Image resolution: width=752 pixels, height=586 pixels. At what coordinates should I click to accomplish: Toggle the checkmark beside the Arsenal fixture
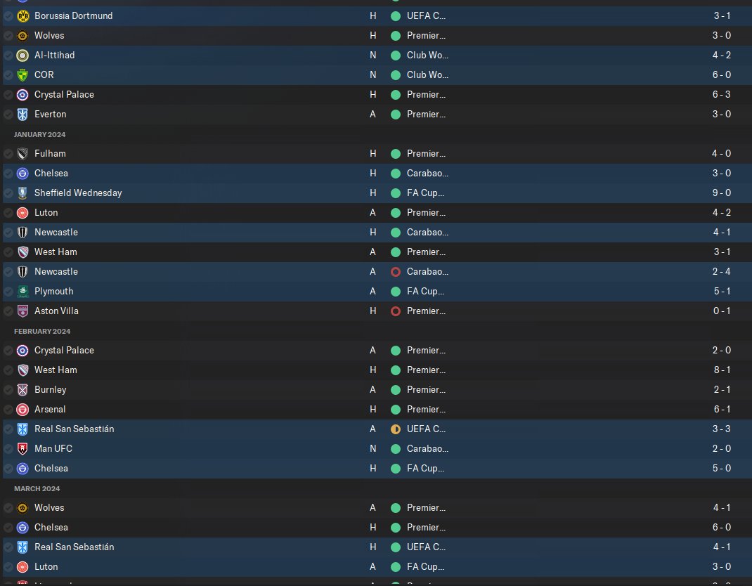click(x=8, y=409)
